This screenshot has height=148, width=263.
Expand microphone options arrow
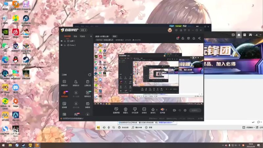tap(157, 110)
